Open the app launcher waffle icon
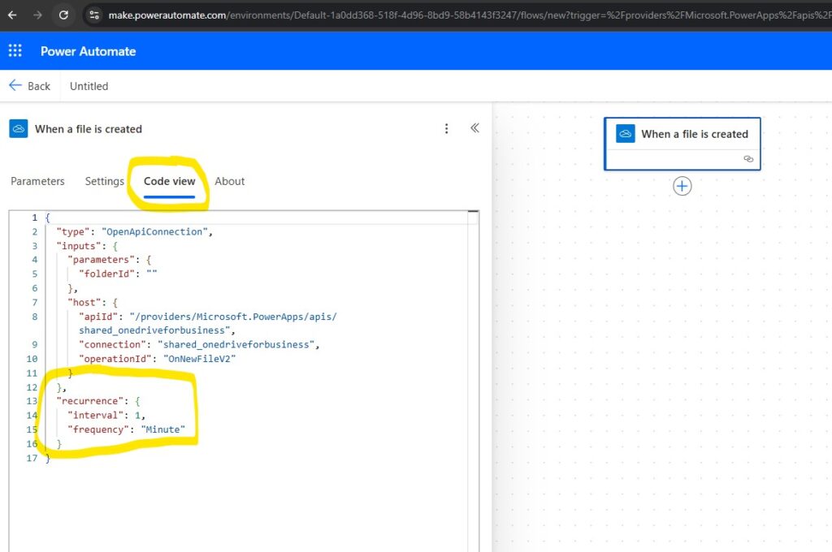832x552 pixels. (x=15, y=51)
